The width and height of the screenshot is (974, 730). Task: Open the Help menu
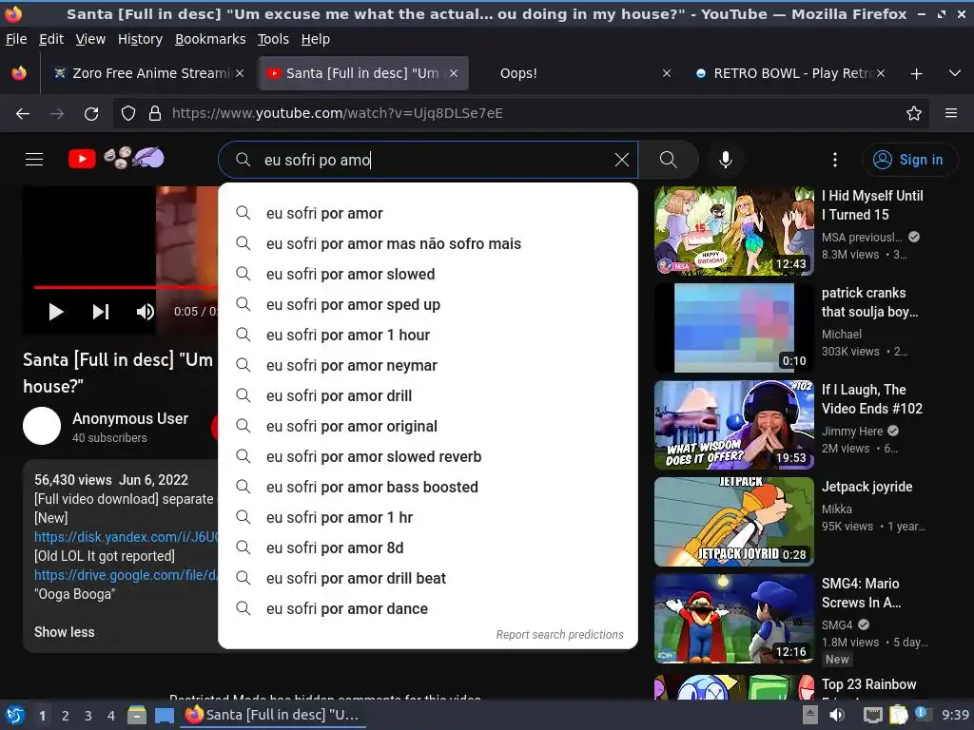pyautogui.click(x=316, y=39)
